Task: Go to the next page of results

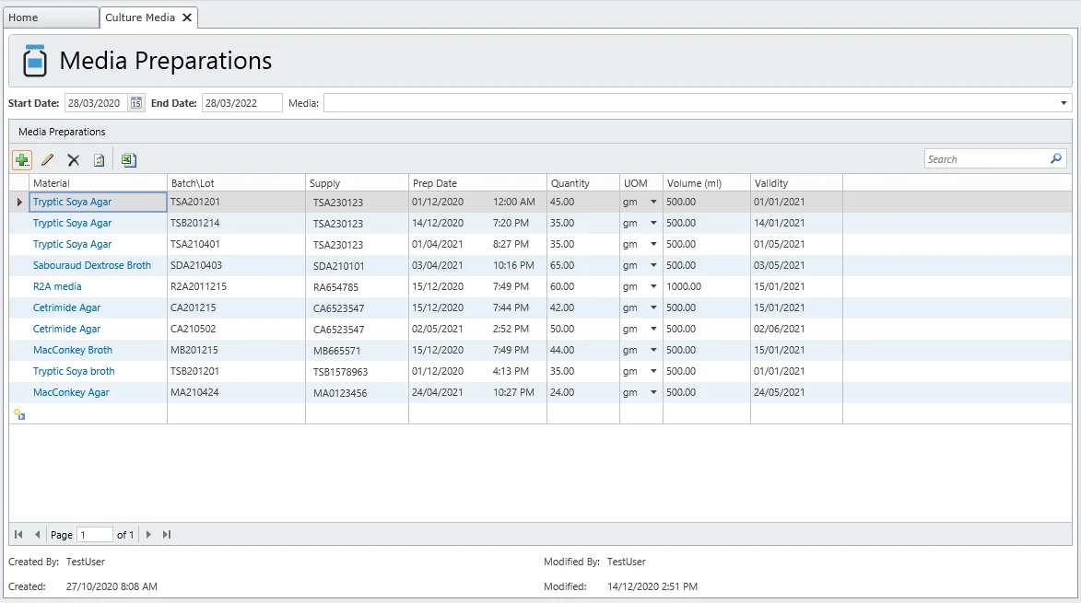Action: click(x=148, y=535)
